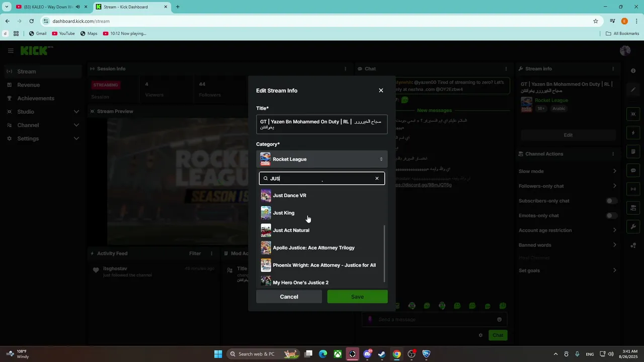Image resolution: width=644 pixels, height=362 pixels.
Task: Open the Kick sidebar hamburger menu
Action: pyautogui.click(x=11, y=51)
